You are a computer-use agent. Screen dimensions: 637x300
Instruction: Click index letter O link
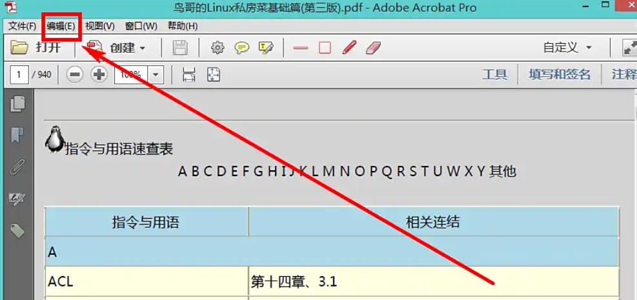[360, 172]
